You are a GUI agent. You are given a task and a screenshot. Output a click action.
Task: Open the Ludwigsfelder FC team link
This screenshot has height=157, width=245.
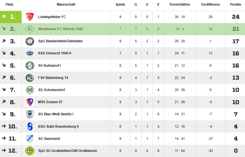(x=52, y=17)
